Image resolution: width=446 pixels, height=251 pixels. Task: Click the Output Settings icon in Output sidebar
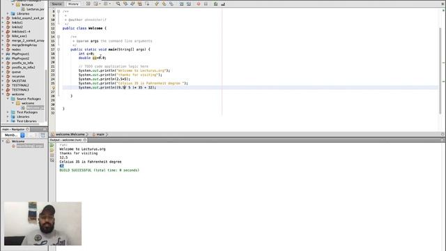pos(52,160)
